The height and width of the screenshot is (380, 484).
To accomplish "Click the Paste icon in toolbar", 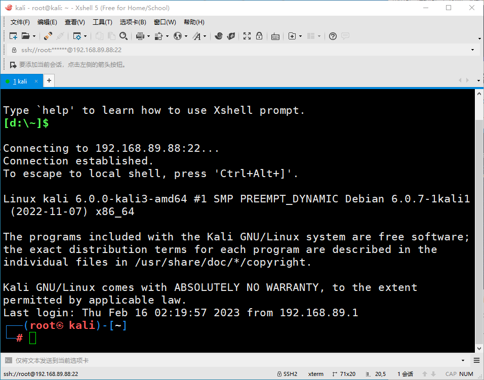I will (x=111, y=36).
